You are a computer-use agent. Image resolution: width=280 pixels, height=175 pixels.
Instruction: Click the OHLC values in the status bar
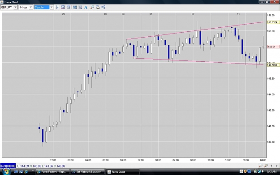click(x=41, y=166)
